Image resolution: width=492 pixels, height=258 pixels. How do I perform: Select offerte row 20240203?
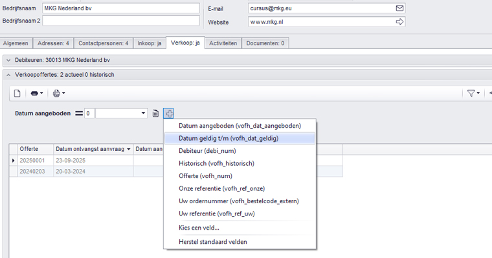[175, 172]
